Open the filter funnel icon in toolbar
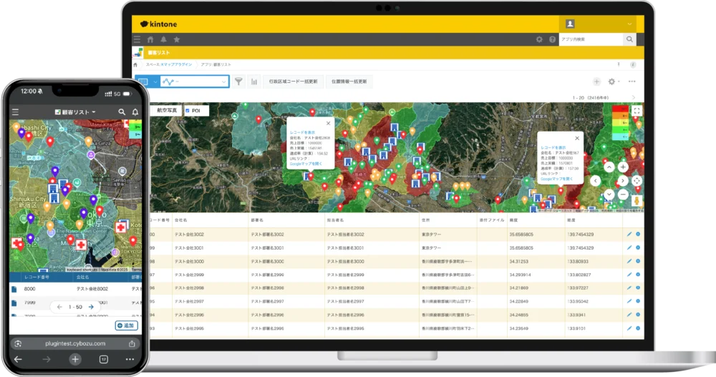Screen dimensions: 716x377 [239, 82]
